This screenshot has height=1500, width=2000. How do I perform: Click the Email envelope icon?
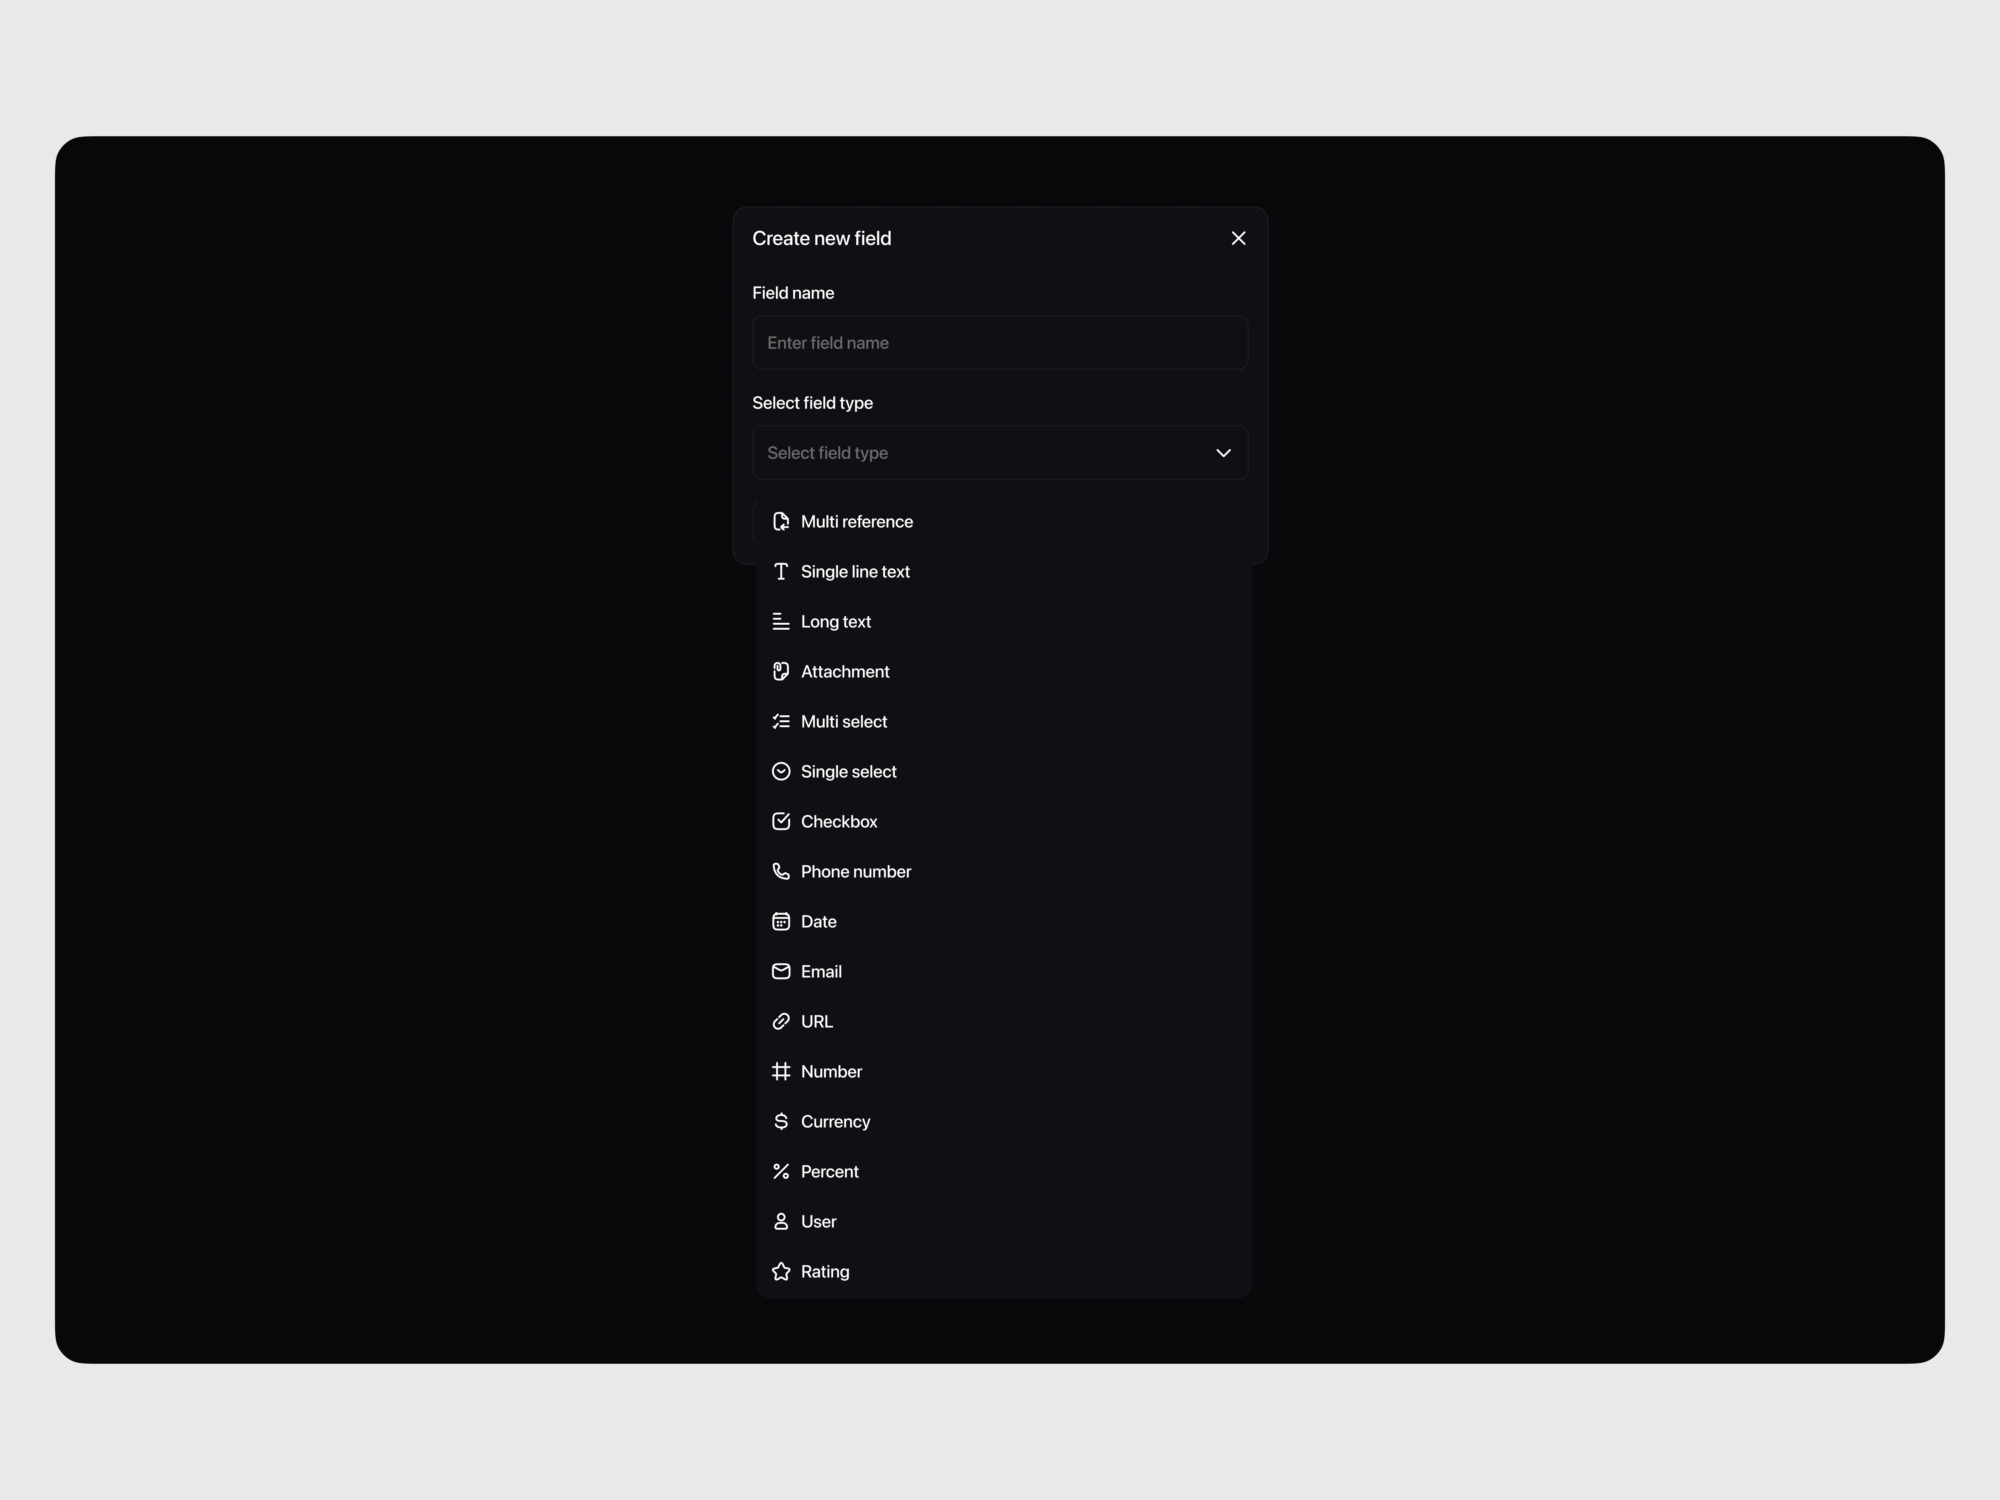coord(781,971)
